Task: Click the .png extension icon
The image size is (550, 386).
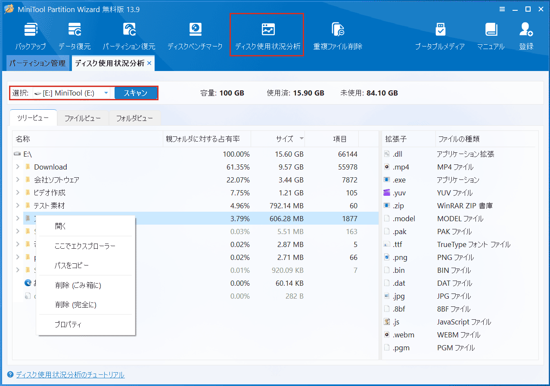Action: coord(386,257)
